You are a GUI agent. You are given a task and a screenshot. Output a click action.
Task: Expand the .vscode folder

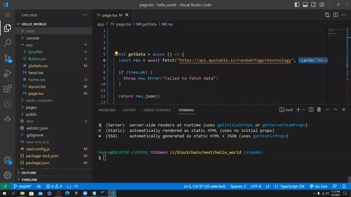[54, 38]
